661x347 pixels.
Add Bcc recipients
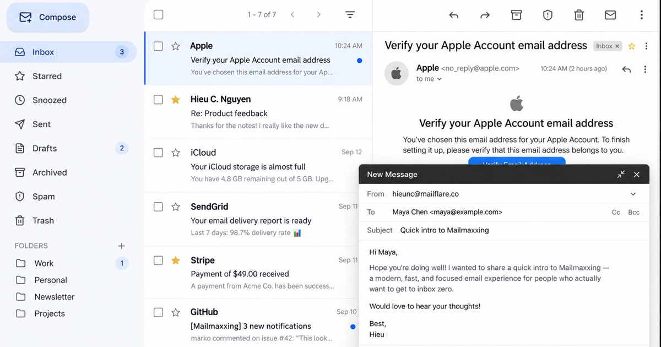634,212
